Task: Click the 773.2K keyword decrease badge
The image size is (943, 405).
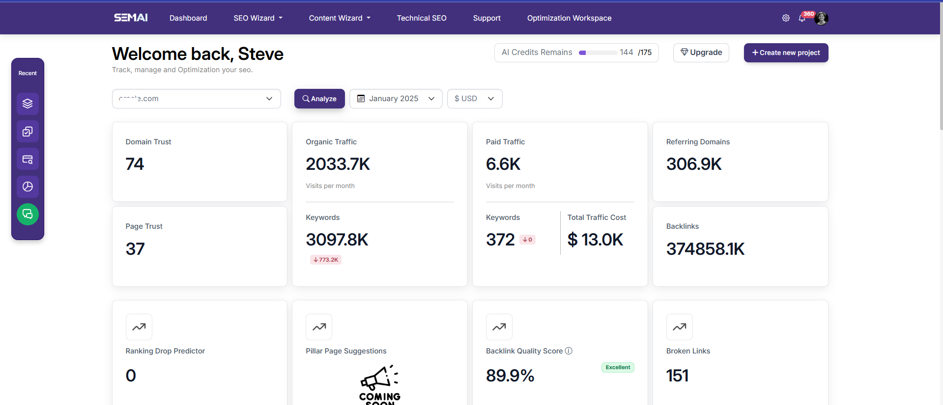Action: point(326,260)
